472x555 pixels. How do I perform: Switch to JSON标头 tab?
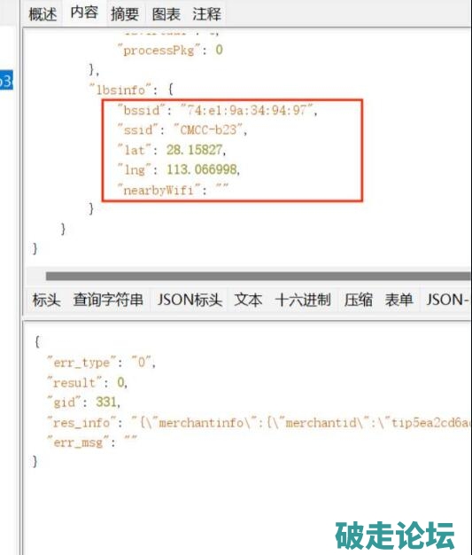[x=190, y=300]
